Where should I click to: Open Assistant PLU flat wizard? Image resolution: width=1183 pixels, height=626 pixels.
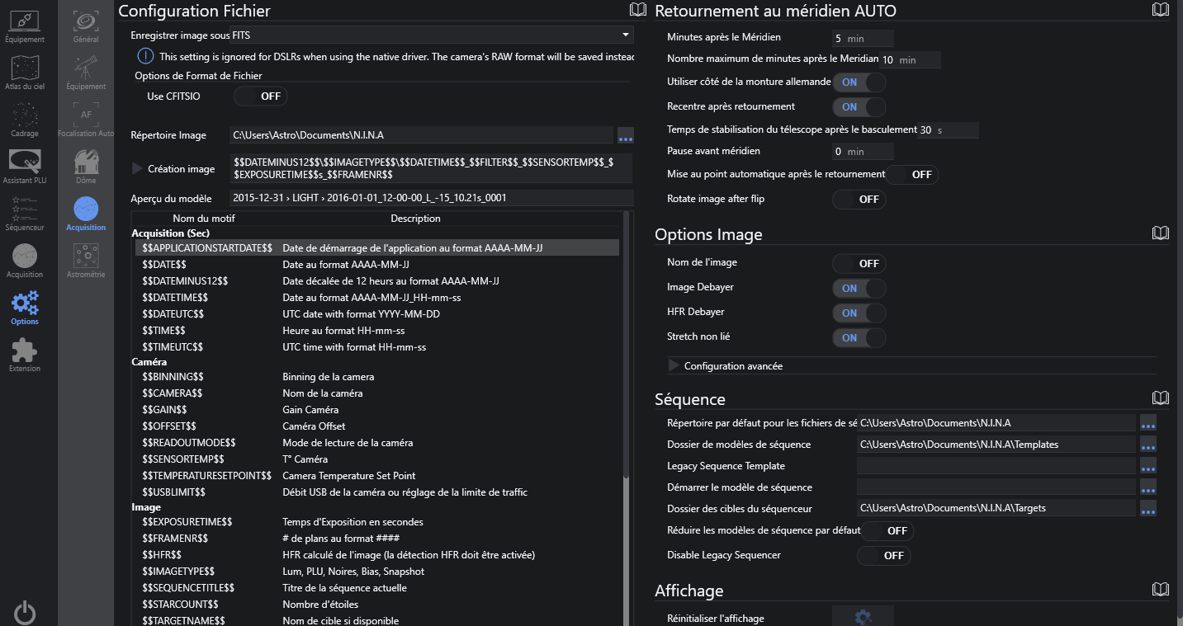[25, 167]
